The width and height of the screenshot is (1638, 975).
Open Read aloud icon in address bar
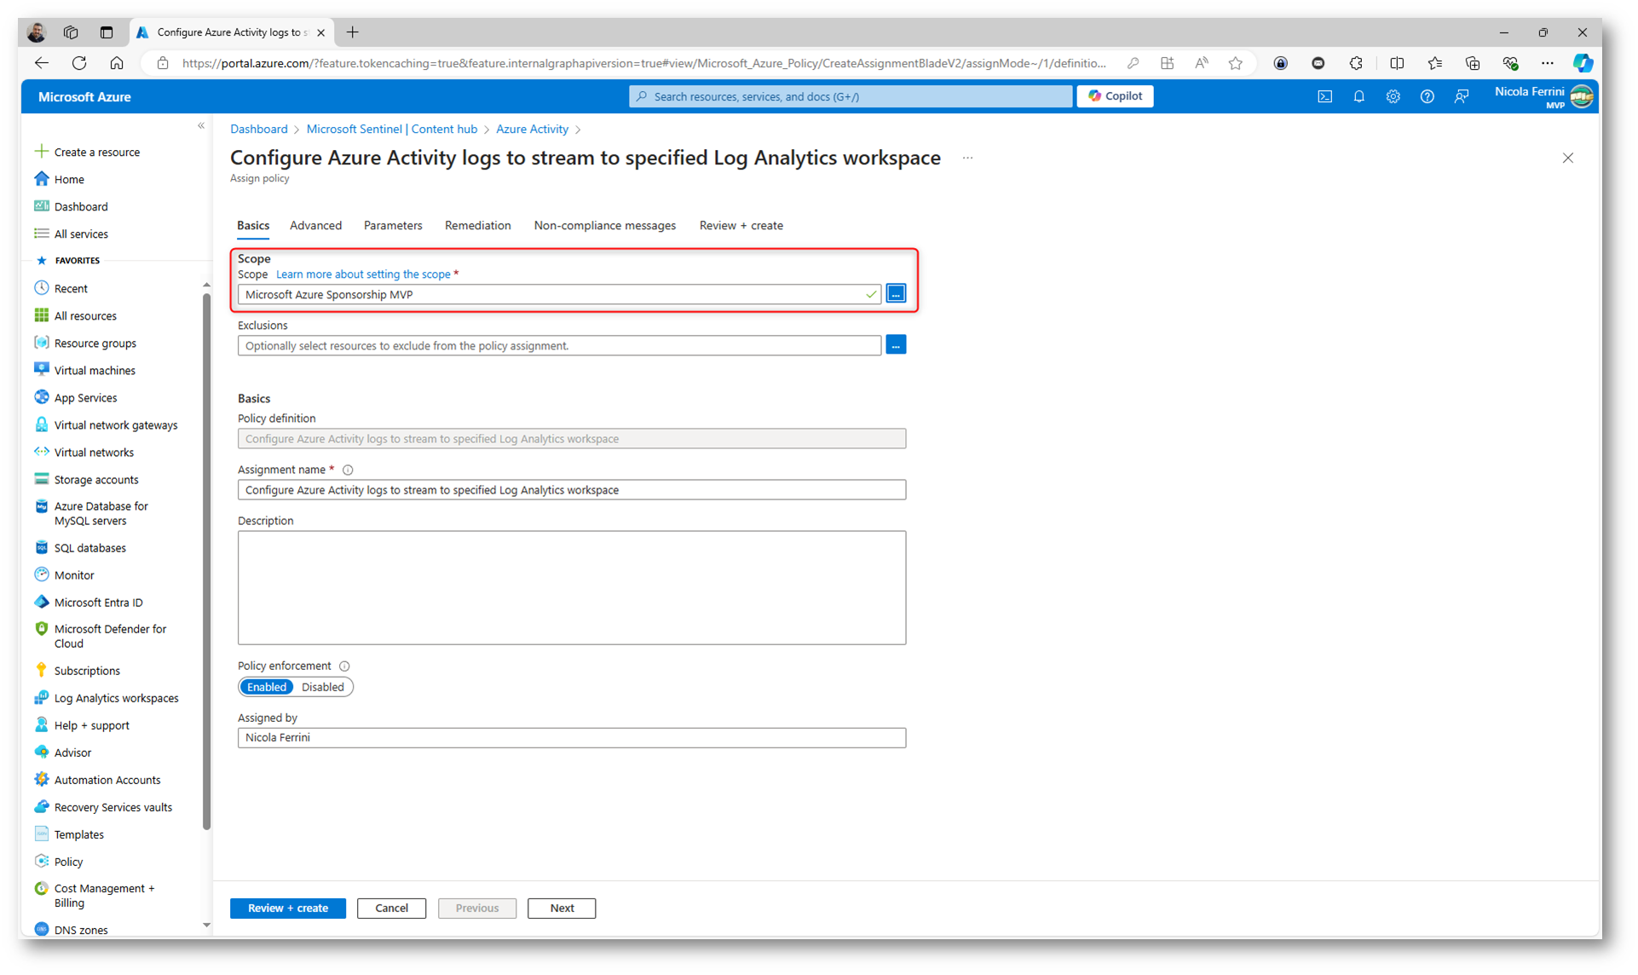click(1201, 63)
